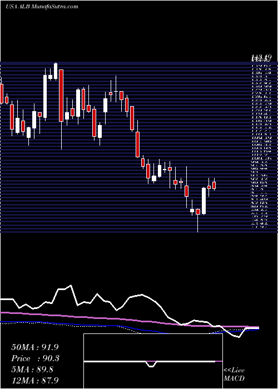Click the '12MA : 87.9' value
Screen dimensions: 278x389
[35, 381]
